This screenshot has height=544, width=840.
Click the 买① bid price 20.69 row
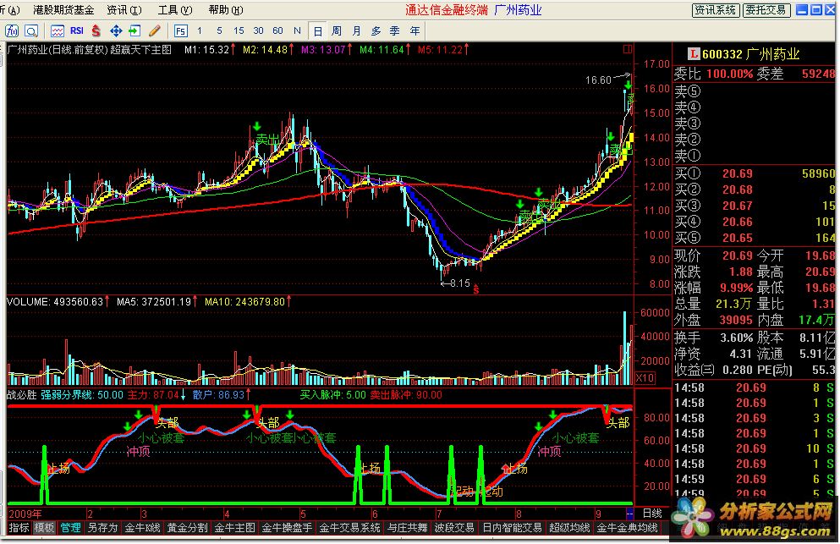(755, 173)
